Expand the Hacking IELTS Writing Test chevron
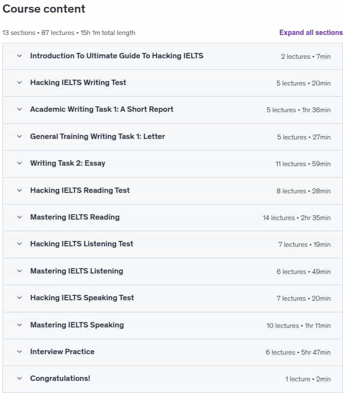Viewport: 343px width, 393px height. pos(19,83)
